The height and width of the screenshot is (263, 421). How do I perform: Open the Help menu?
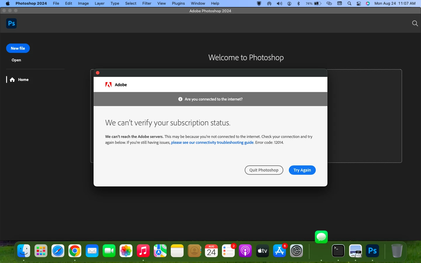215,4
